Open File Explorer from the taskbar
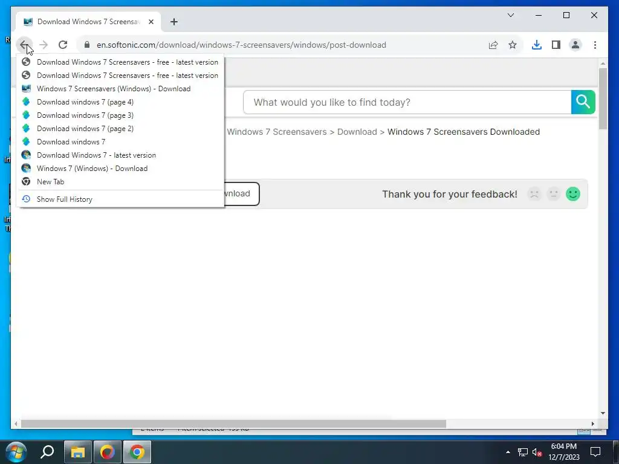This screenshot has width=619, height=464. [x=78, y=452]
